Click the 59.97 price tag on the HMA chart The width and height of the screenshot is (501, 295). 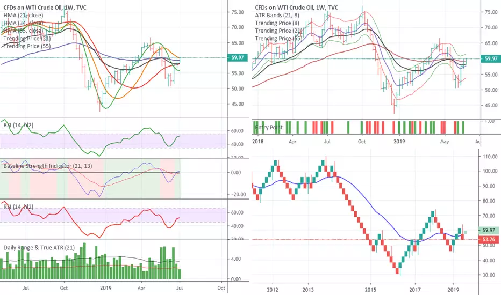pos(238,58)
